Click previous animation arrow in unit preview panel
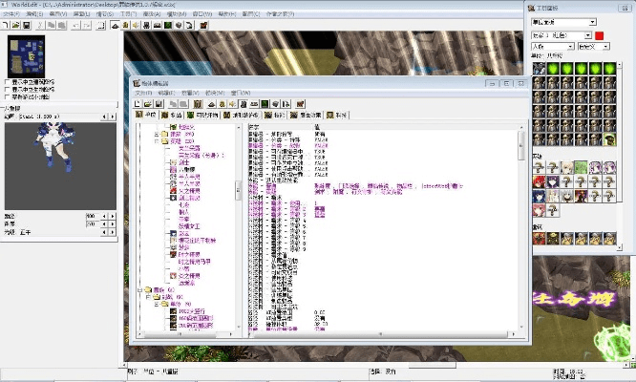 [105, 117]
